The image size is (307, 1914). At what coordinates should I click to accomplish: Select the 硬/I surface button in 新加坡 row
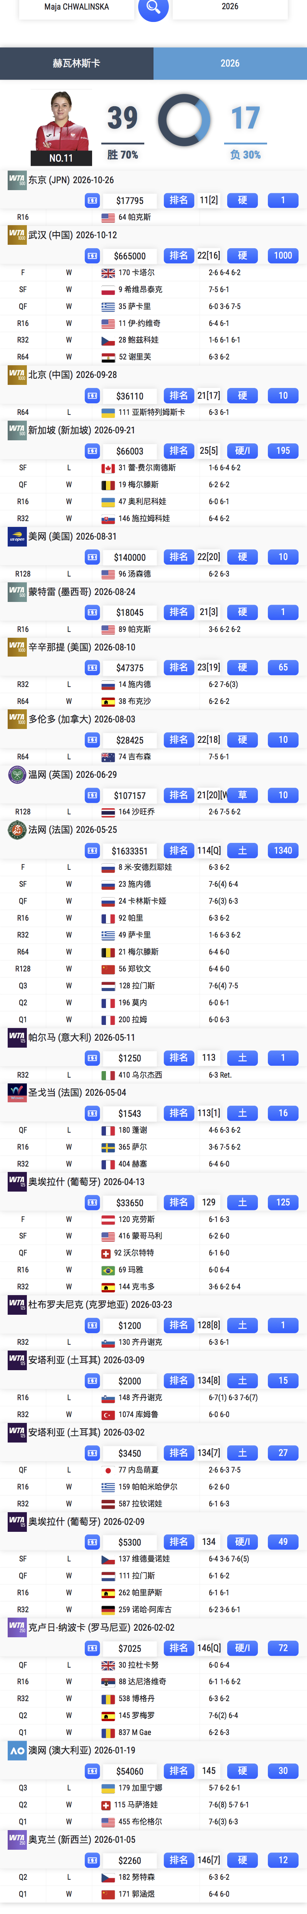tap(243, 451)
